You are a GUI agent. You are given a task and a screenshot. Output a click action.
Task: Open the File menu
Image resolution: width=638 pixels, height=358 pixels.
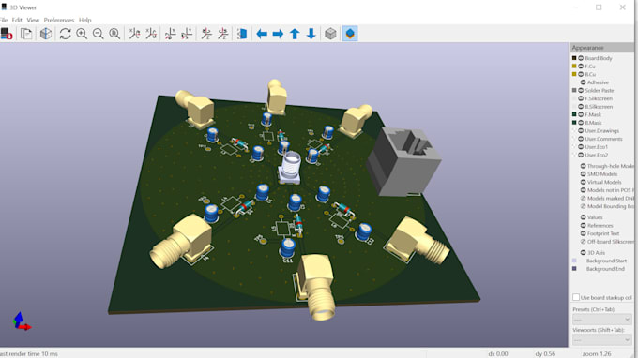pyautogui.click(x=4, y=20)
